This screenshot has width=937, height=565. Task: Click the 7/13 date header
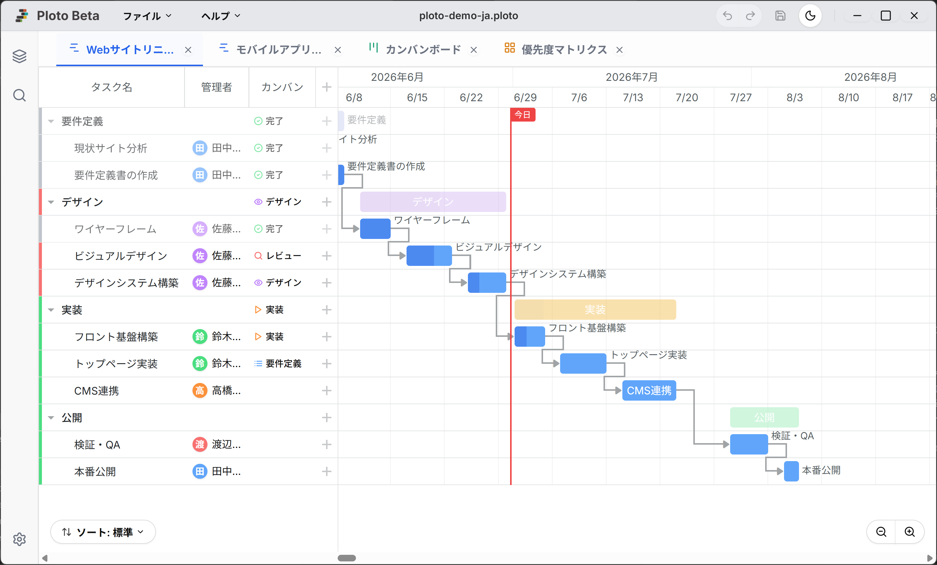pyautogui.click(x=633, y=97)
